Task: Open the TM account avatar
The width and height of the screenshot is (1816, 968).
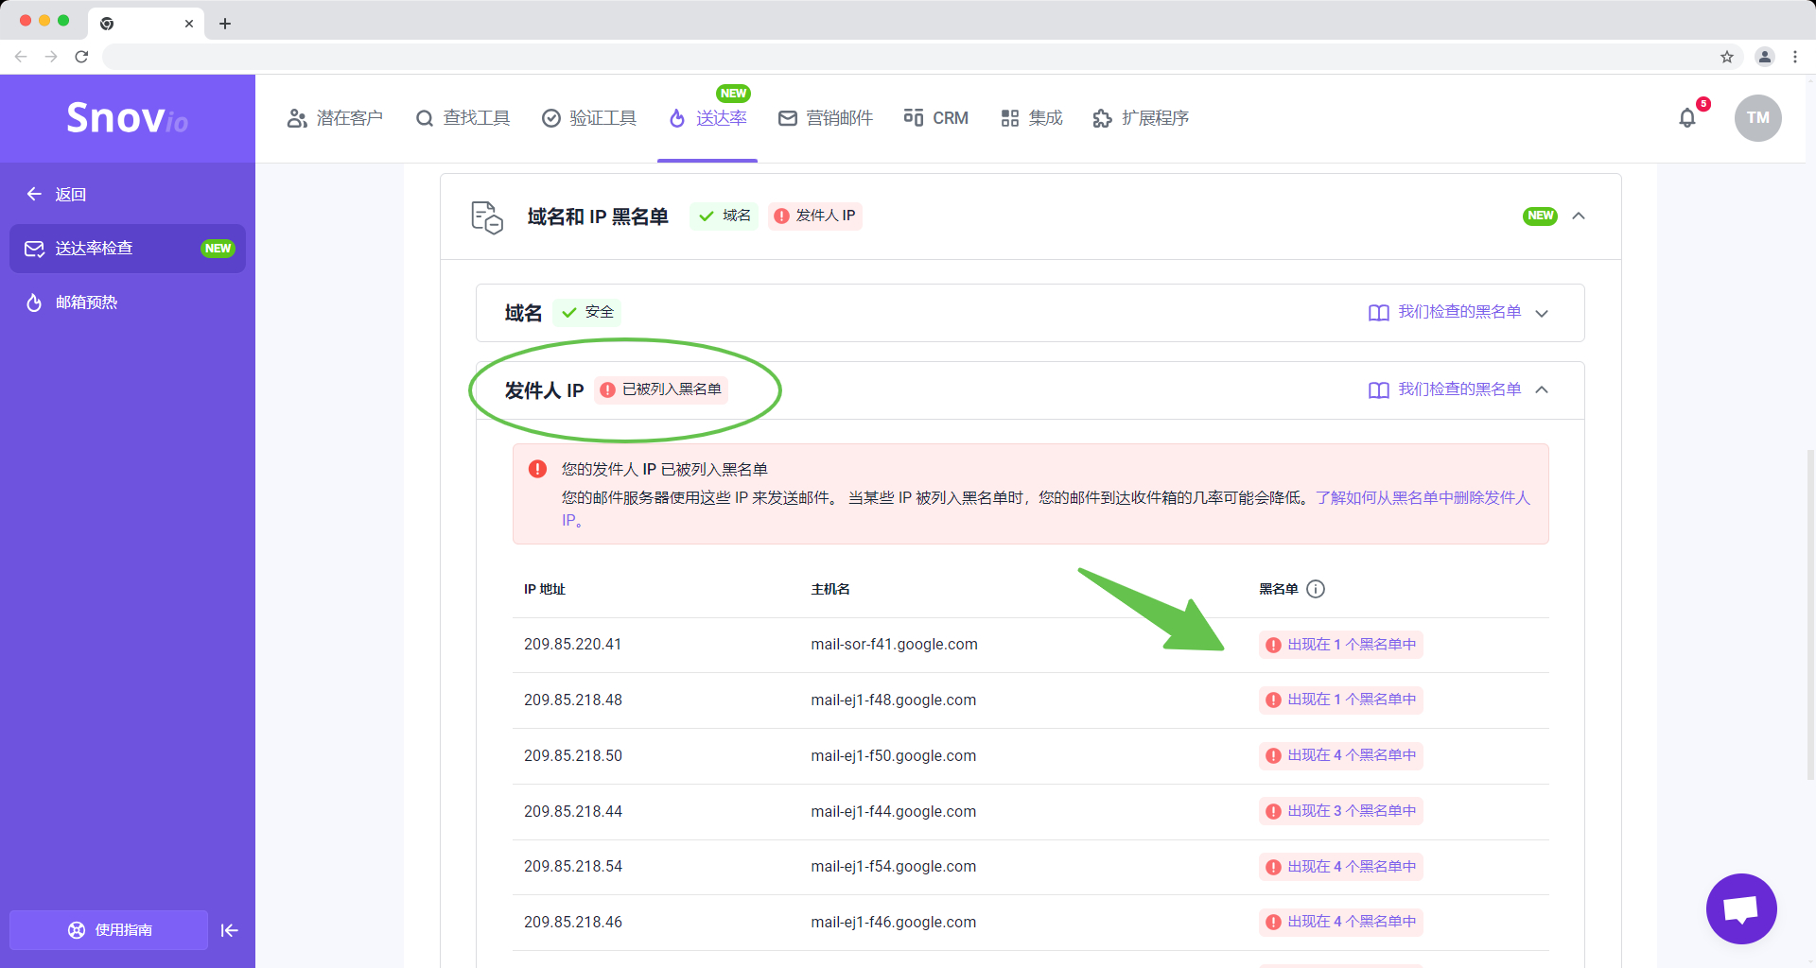Action: point(1757,118)
